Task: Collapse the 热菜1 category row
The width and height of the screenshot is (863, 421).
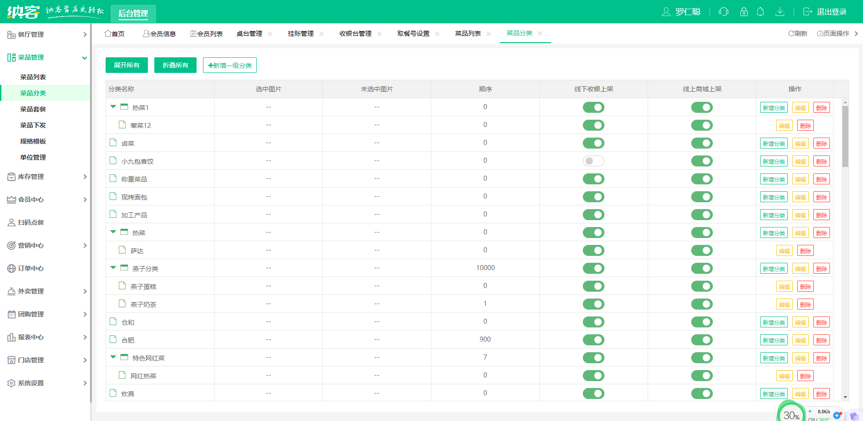Action: pyautogui.click(x=113, y=107)
